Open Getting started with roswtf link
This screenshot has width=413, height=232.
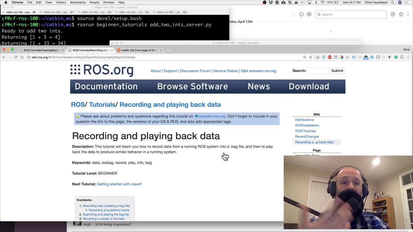tap(119, 184)
